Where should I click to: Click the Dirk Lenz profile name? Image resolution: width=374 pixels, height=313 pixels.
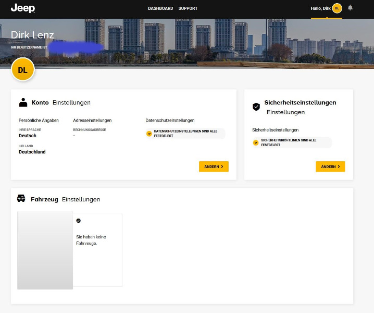click(x=32, y=35)
